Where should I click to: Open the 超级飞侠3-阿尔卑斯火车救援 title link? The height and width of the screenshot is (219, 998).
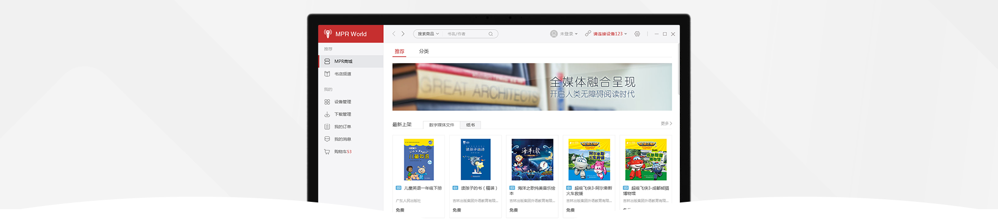[589, 190]
